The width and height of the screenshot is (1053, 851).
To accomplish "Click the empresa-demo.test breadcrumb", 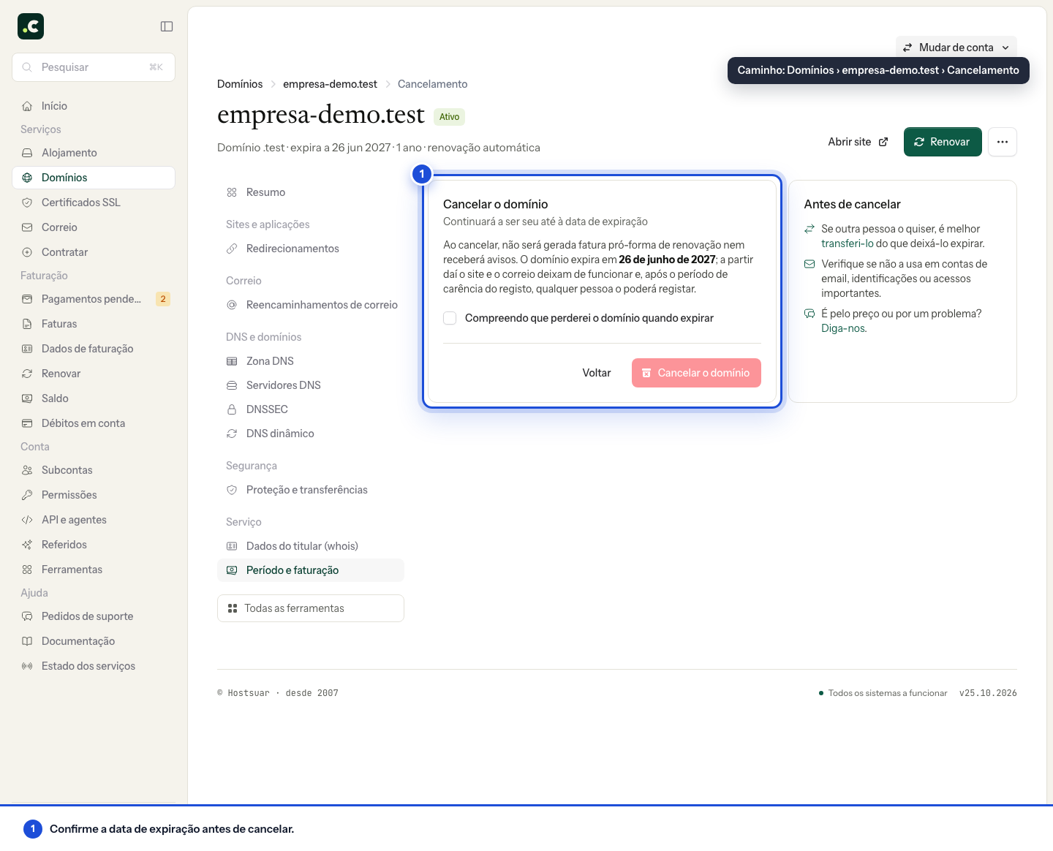I will [x=330, y=84].
